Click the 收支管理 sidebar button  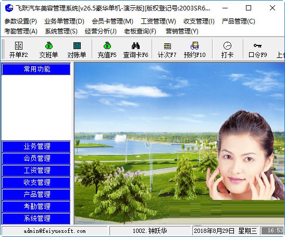(x=36, y=183)
